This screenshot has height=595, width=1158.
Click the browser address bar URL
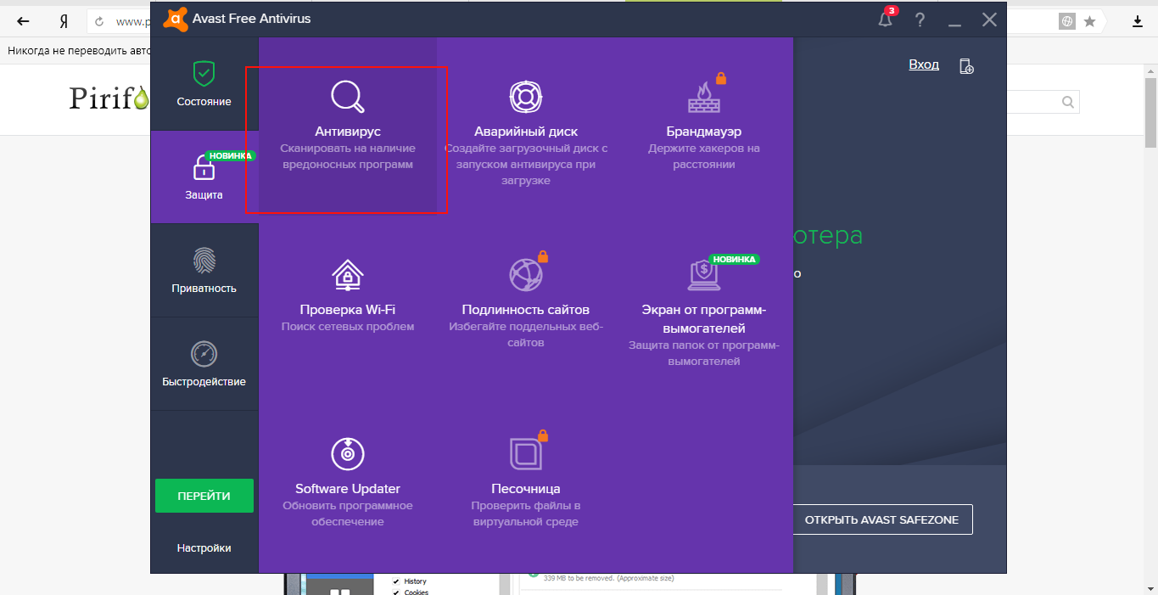pos(131,21)
